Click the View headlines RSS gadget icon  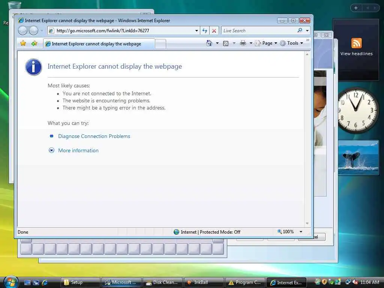[356, 43]
